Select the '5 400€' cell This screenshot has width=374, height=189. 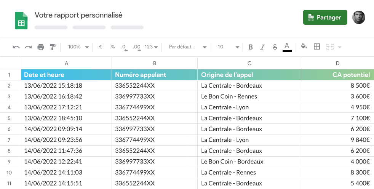click(x=337, y=184)
